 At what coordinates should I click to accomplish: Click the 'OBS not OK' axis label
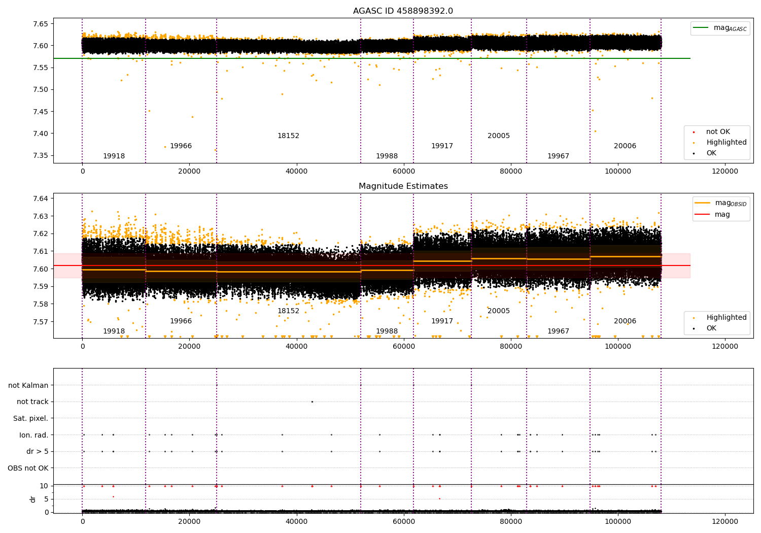tap(28, 468)
